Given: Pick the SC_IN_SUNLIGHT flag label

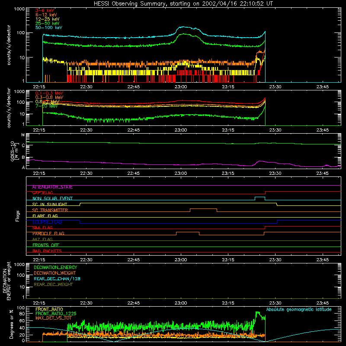Looking at the screenshot, I should coord(50,204).
